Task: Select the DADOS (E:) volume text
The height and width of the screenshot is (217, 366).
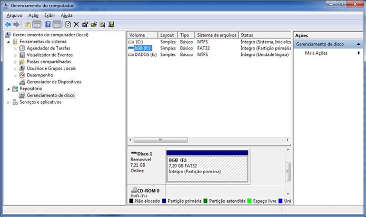Action: tap(145, 55)
